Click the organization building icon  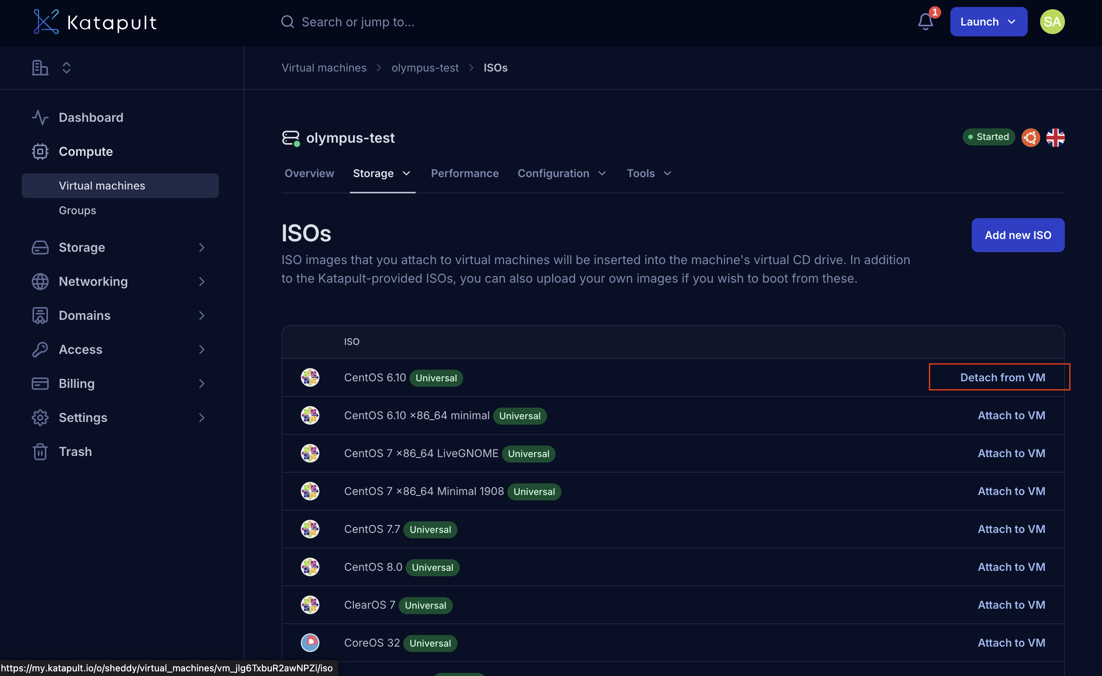[40, 68]
